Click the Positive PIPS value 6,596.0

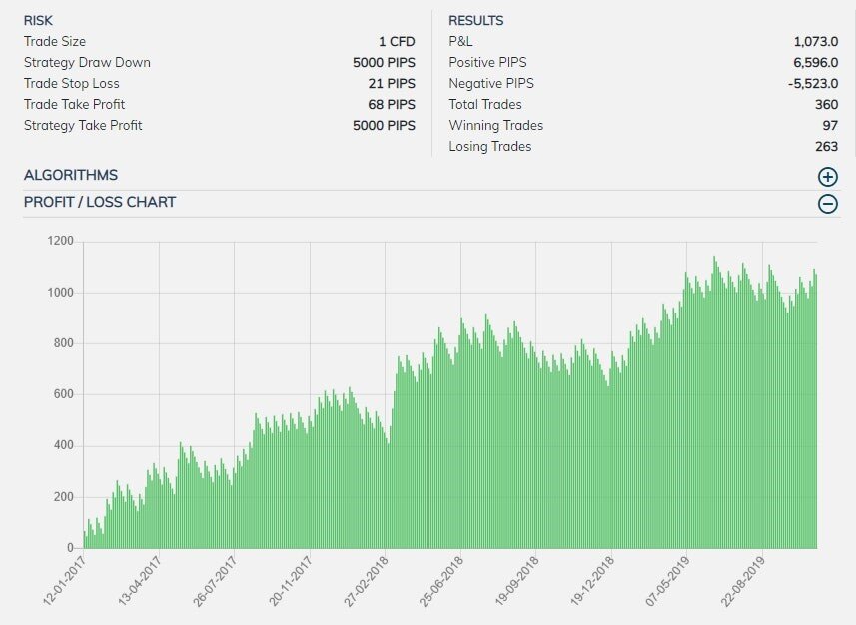(x=816, y=63)
